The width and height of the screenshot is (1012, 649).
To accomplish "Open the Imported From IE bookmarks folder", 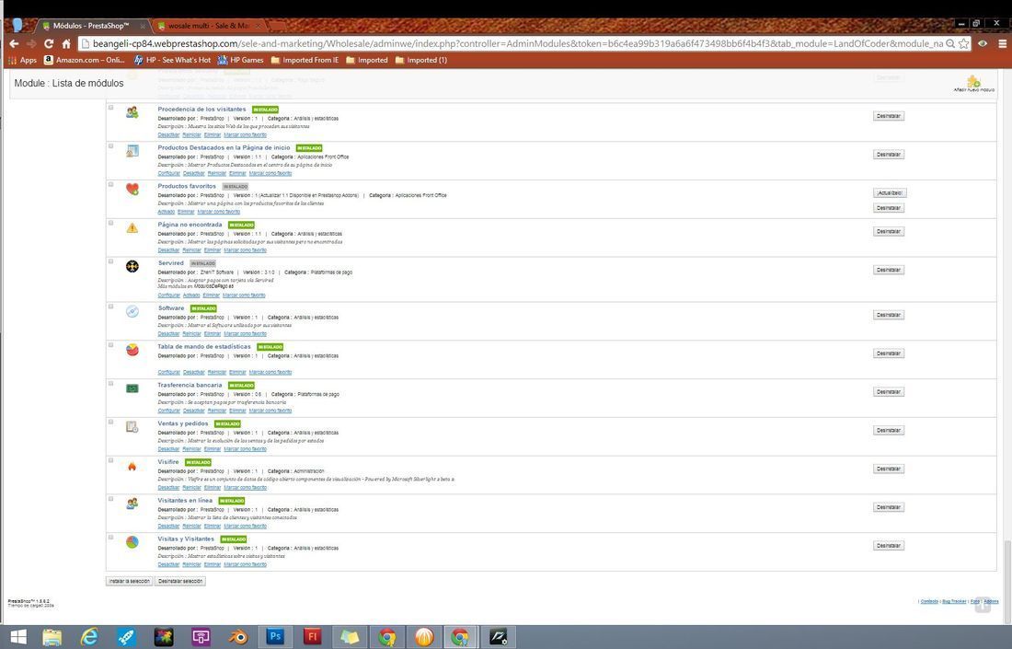I will click(305, 60).
